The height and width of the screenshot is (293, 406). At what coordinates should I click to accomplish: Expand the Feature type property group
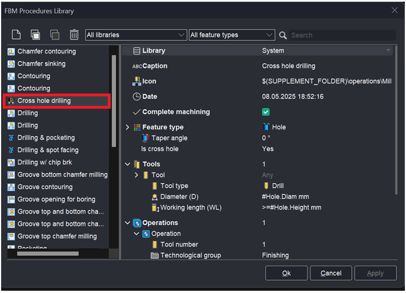click(x=128, y=127)
